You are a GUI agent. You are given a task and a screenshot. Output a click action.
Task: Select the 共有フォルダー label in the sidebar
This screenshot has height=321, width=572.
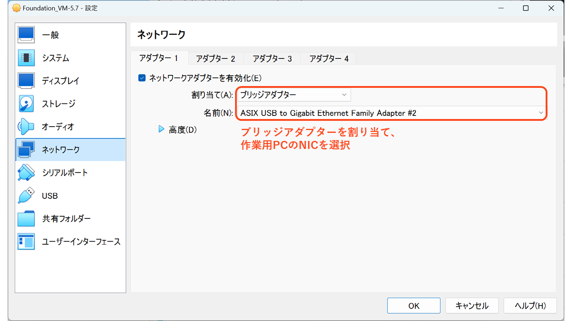67,218
